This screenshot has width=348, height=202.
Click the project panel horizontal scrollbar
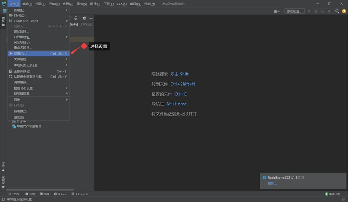(40, 189)
